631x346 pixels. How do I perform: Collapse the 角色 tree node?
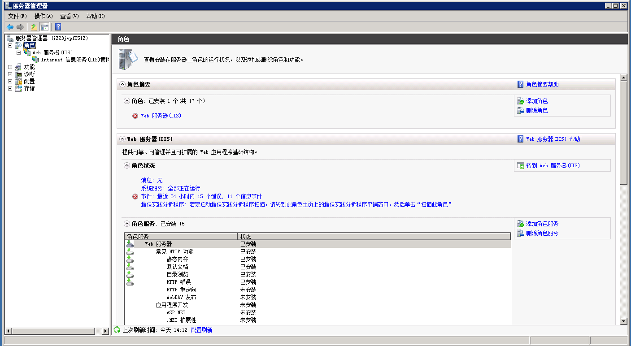click(x=10, y=45)
